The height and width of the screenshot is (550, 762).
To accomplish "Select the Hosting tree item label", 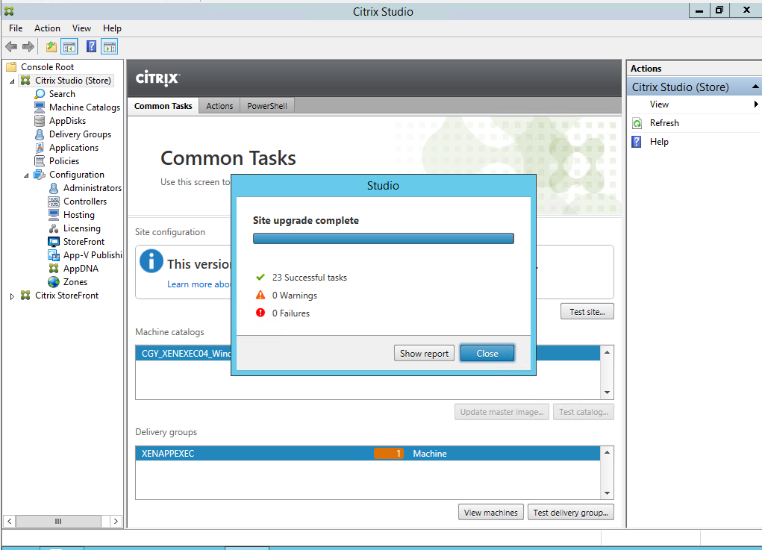I will (78, 215).
